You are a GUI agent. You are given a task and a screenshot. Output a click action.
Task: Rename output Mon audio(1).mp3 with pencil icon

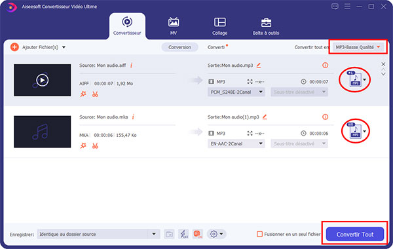click(265, 117)
